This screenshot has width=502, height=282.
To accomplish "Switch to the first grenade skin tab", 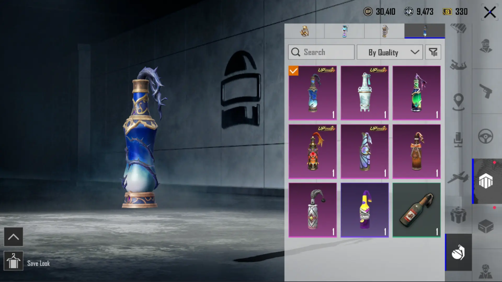I will coord(304,31).
